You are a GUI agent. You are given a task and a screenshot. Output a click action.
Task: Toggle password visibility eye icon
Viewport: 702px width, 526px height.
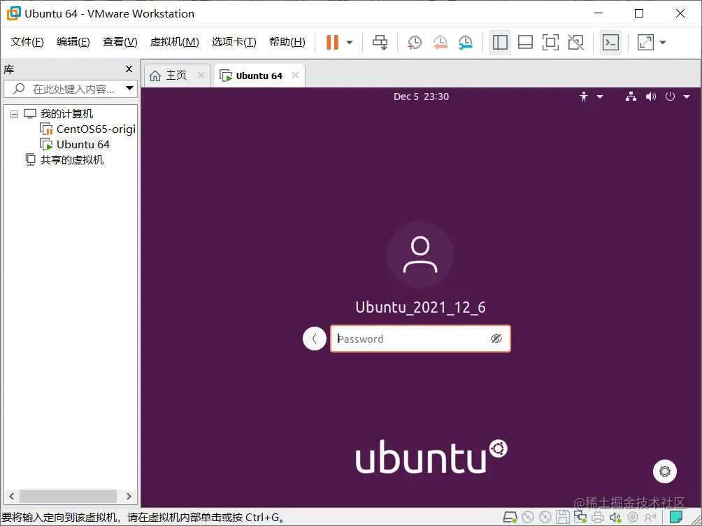pos(496,339)
